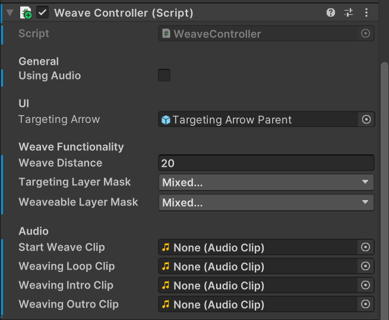The height and width of the screenshot is (320, 389).
Task: Collapse the Weave Controller component foldout
Action: (x=10, y=12)
